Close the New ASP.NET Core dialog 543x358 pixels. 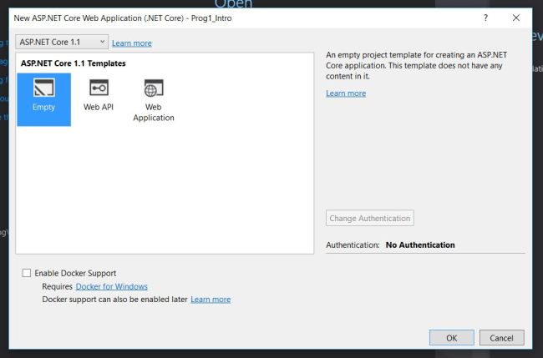515,18
